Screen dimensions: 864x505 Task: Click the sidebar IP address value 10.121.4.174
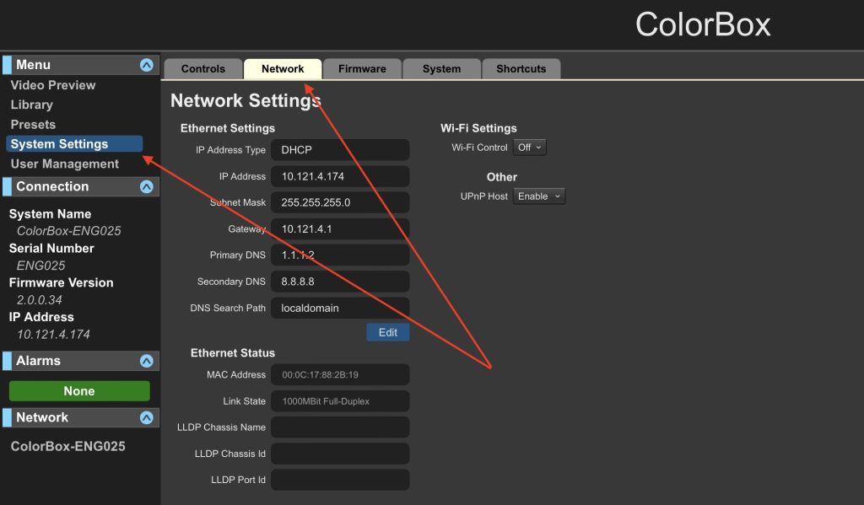point(53,335)
